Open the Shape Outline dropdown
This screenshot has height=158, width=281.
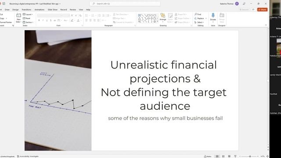[183, 18]
